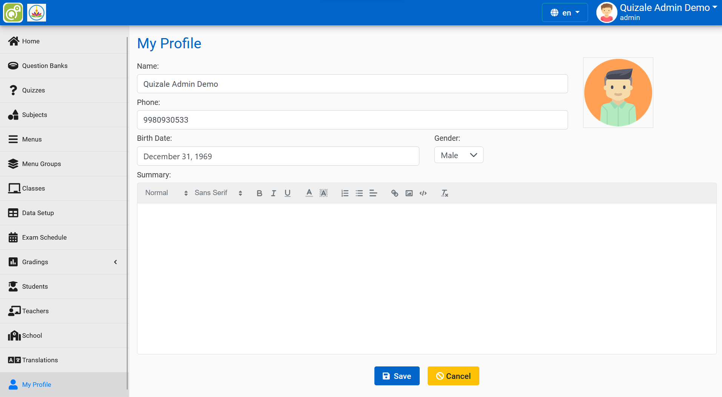Create an ordered numbered list

345,193
